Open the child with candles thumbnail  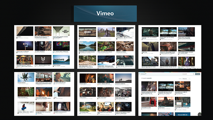(x=88, y=78)
